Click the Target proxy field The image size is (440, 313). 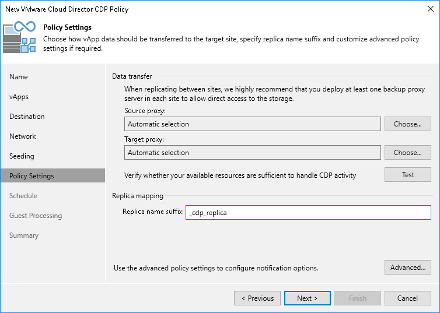coord(253,153)
